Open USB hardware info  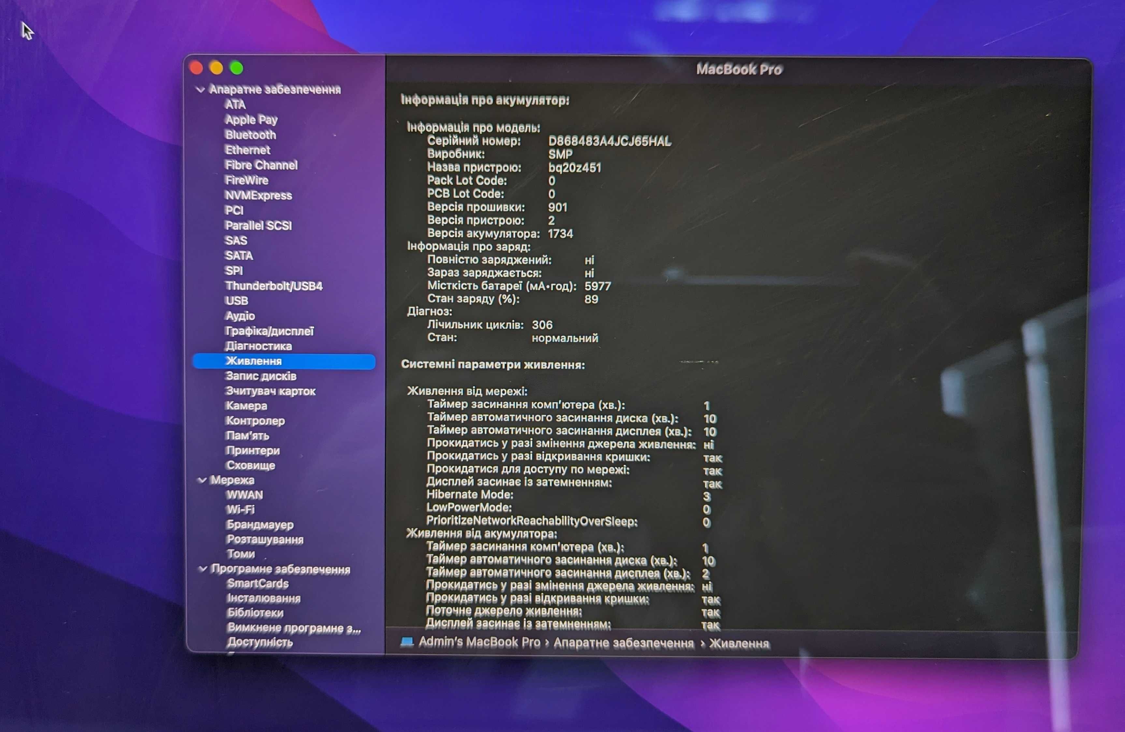pyautogui.click(x=236, y=301)
